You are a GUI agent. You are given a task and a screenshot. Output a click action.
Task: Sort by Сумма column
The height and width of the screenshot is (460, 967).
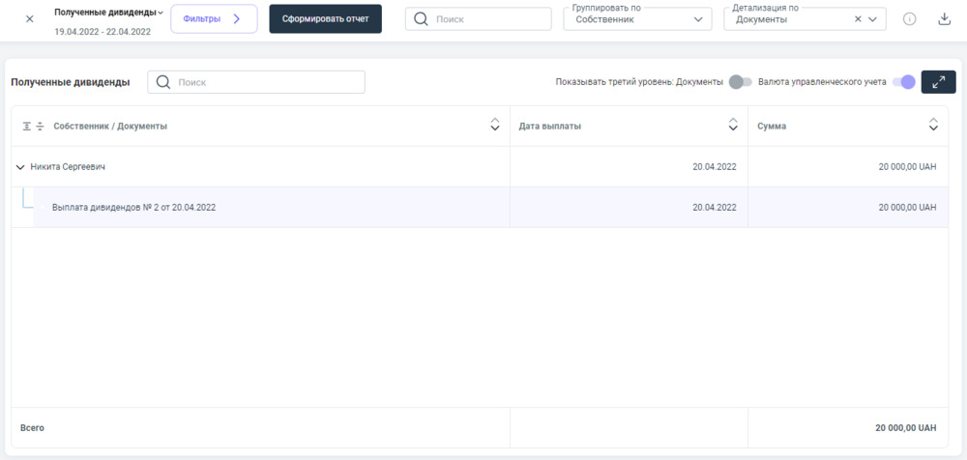(933, 126)
